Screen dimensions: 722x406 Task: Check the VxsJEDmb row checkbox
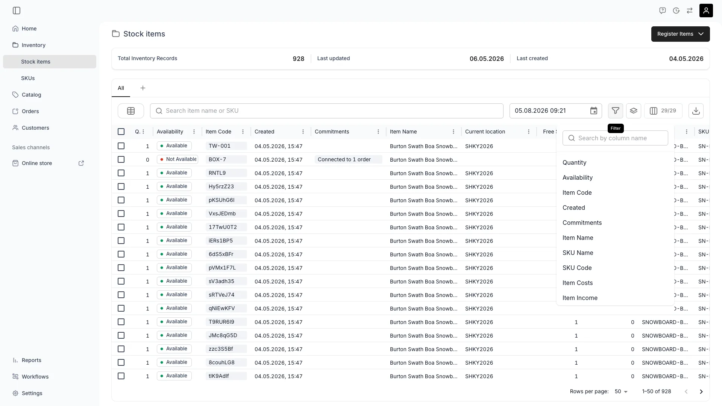pos(121,214)
